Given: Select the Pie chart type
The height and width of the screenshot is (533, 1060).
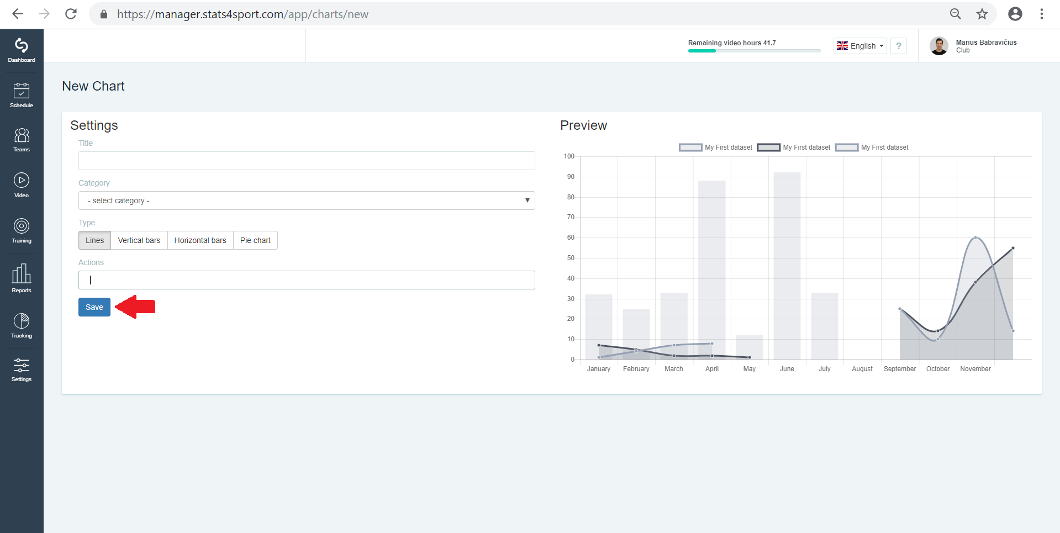Looking at the screenshot, I should point(255,240).
